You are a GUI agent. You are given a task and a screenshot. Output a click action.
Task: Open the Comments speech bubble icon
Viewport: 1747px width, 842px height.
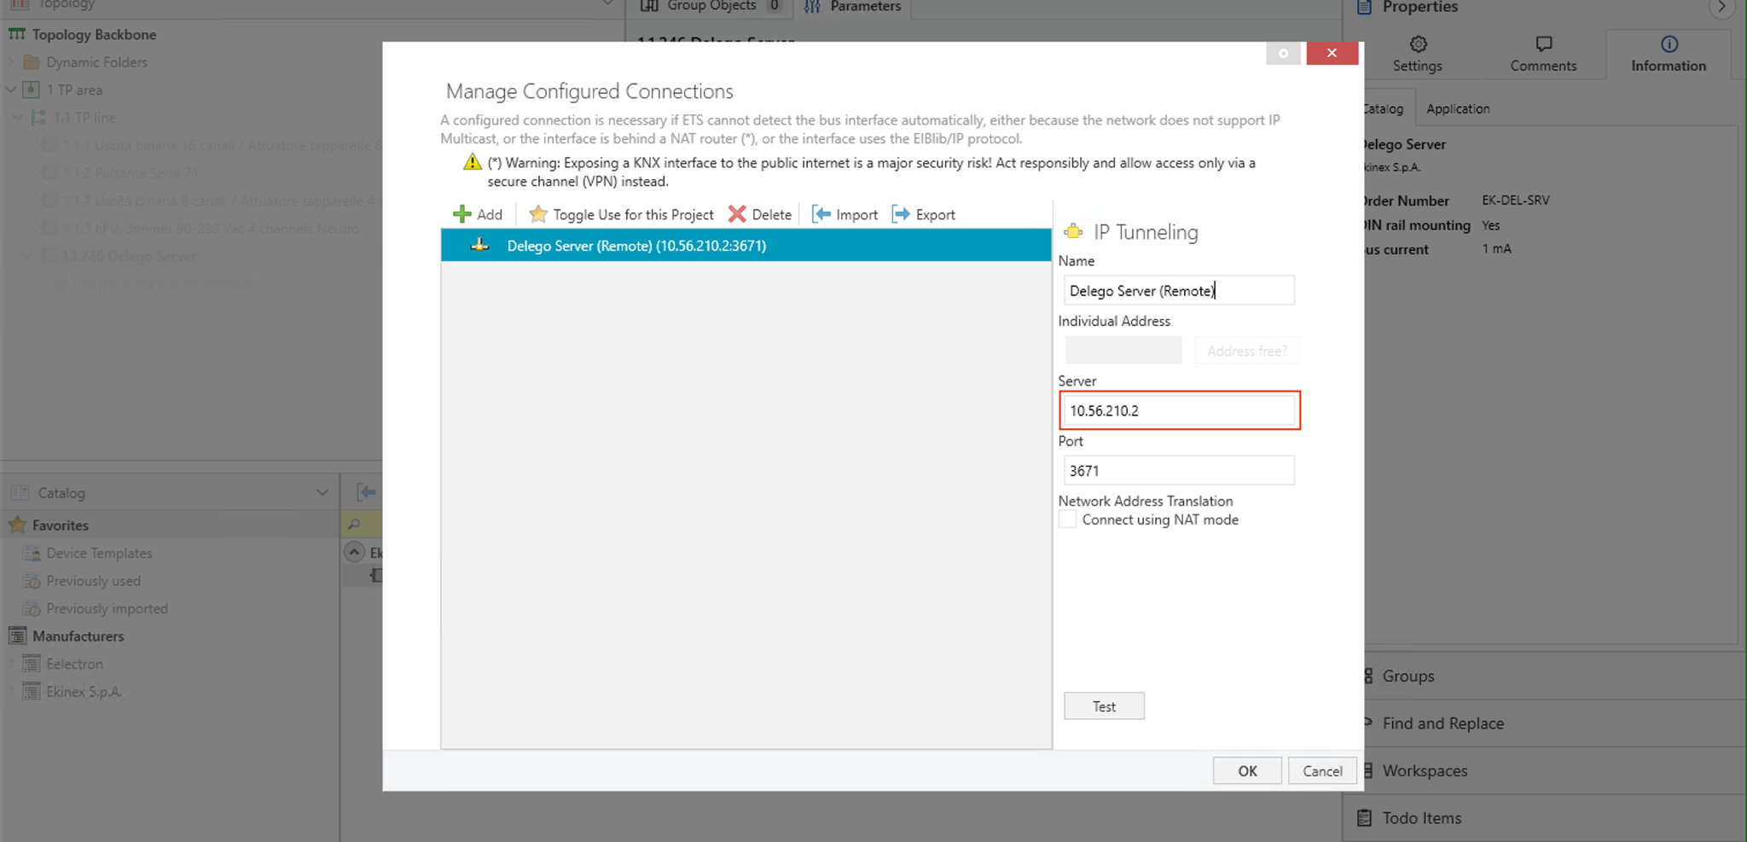pyautogui.click(x=1543, y=44)
